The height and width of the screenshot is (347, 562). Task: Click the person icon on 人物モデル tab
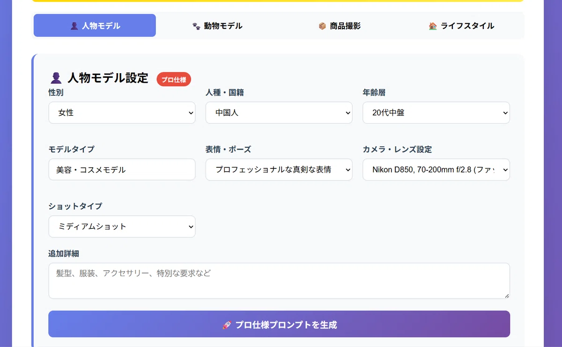click(74, 26)
